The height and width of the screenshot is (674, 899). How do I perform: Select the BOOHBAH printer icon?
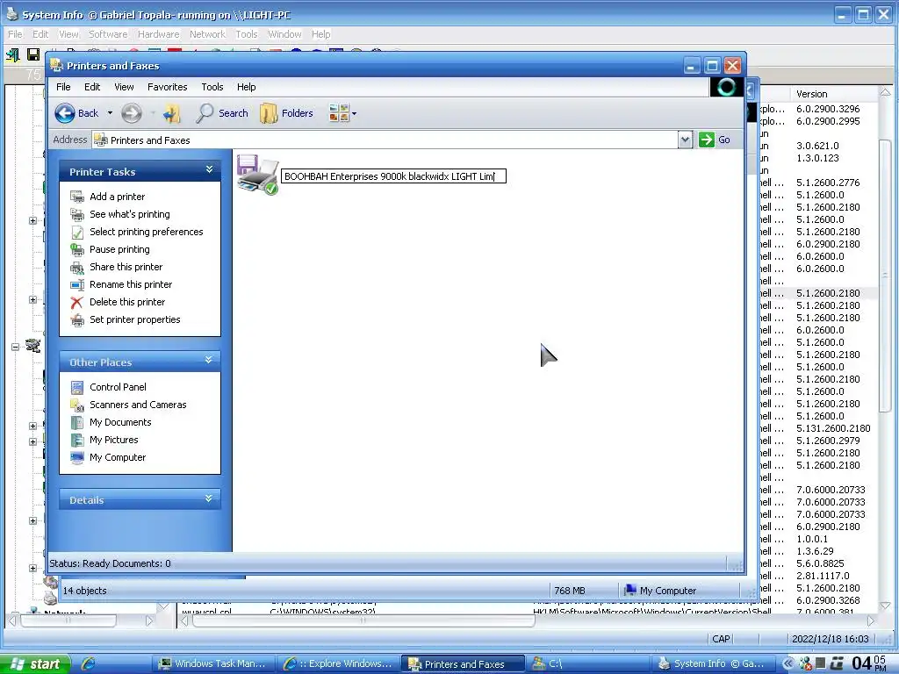pos(257,175)
